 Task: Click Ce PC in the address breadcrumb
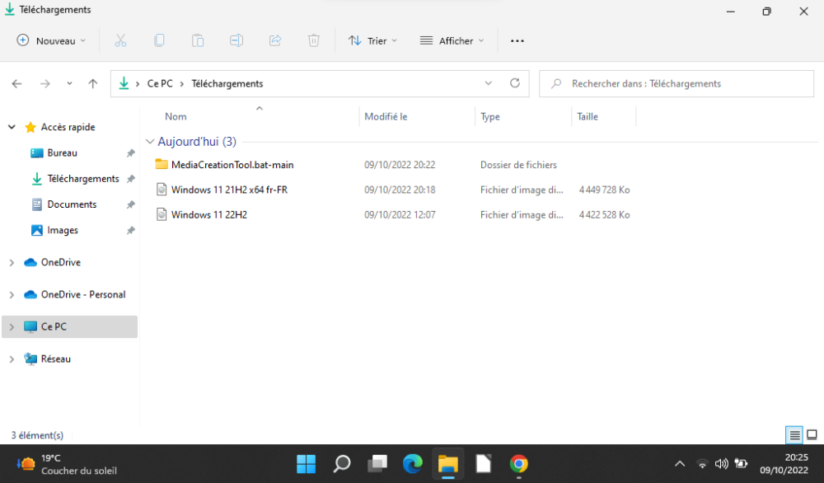coord(160,83)
